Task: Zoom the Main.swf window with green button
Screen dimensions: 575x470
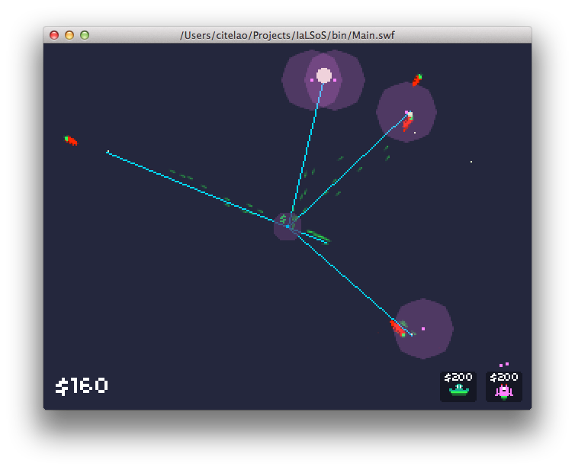Action: [x=85, y=35]
